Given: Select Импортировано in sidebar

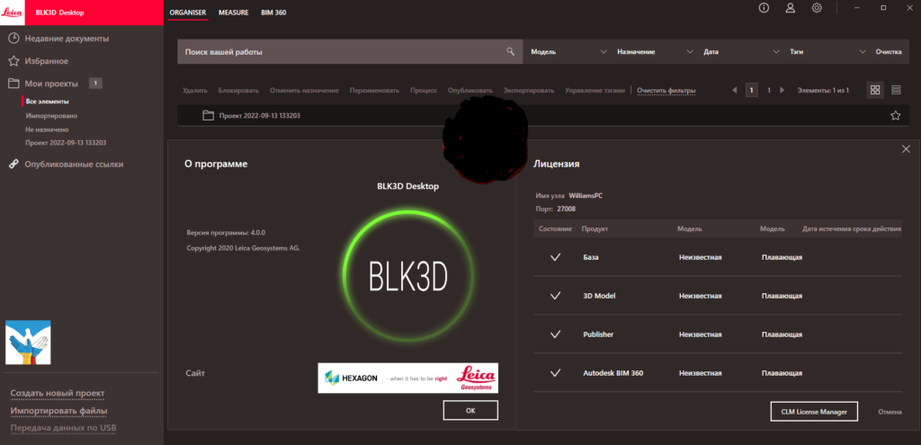Looking at the screenshot, I should coord(51,116).
